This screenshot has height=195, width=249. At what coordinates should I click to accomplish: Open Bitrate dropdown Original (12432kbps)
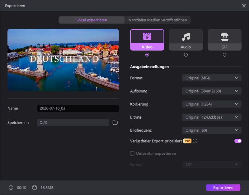pos(212,117)
